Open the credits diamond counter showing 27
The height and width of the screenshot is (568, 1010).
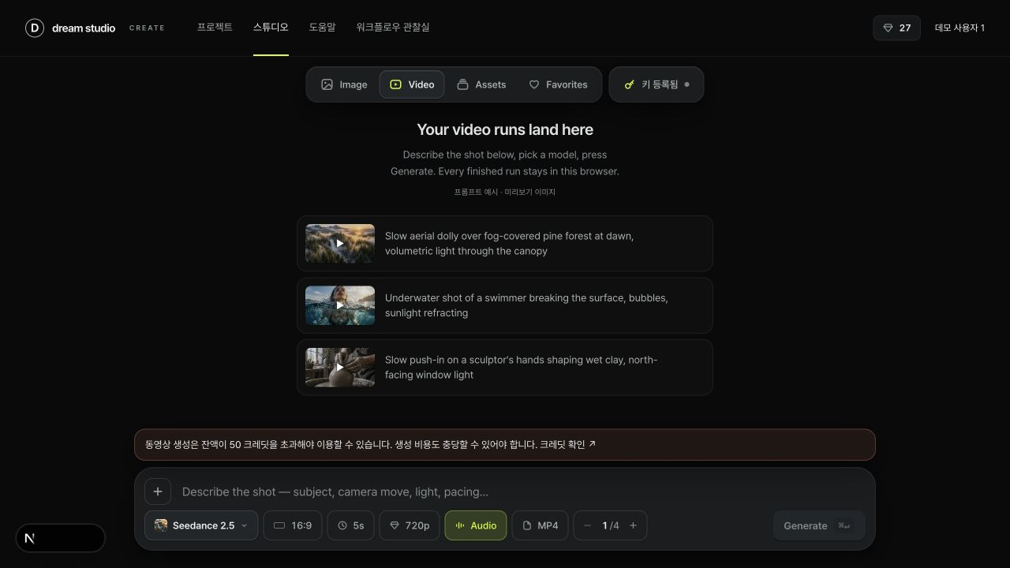(x=896, y=28)
